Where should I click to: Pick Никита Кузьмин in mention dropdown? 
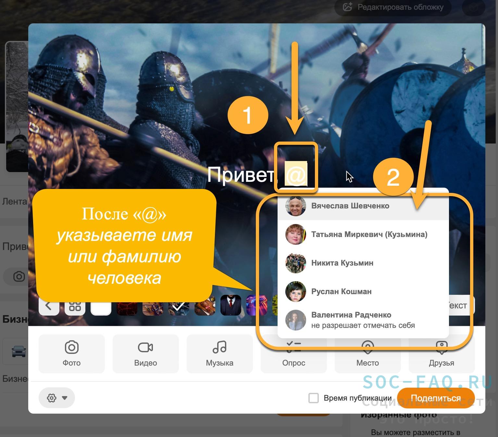click(x=342, y=263)
